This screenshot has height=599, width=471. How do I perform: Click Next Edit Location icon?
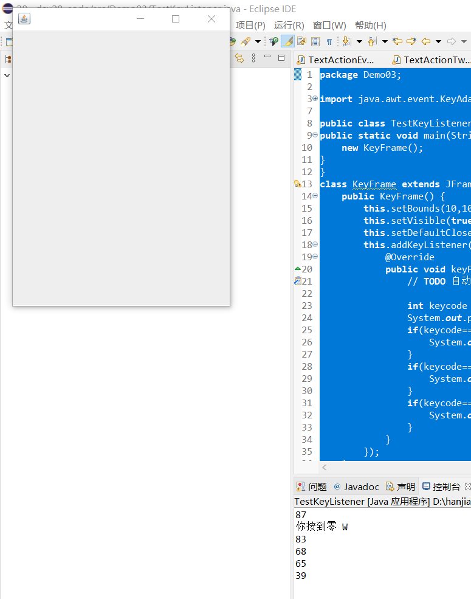(411, 41)
